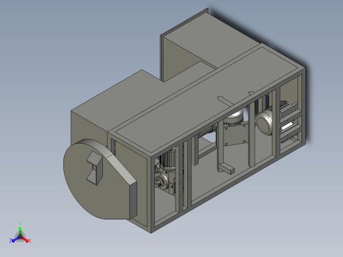The height and width of the screenshot is (257, 343).
Task: Select the gearbox in the front-left frame opening
Action: 164,180
